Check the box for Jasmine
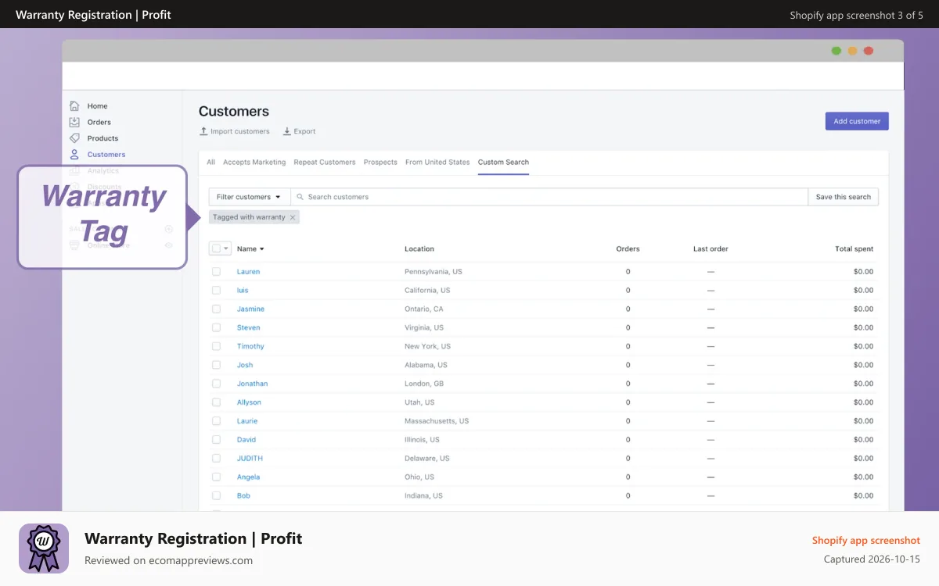The width and height of the screenshot is (939, 586). tap(216, 309)
